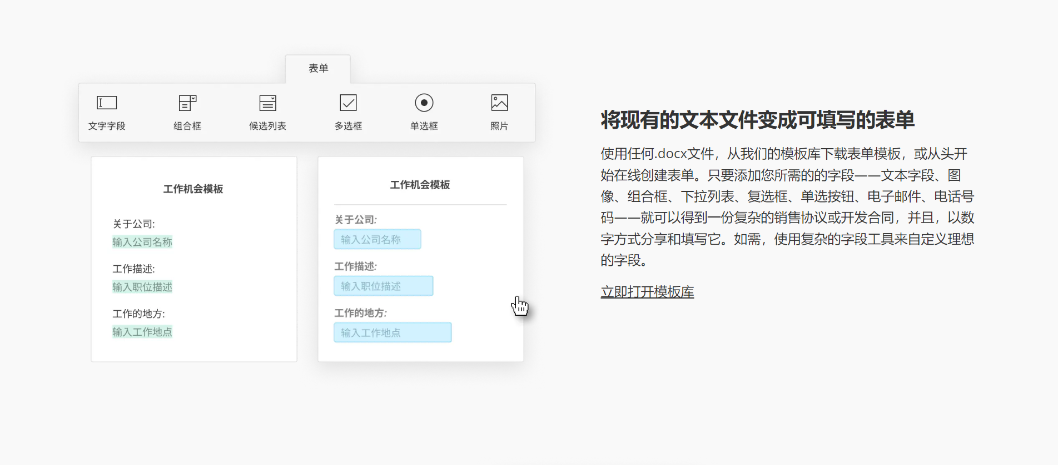The height and width of the screenshot is (465, 1058).
Task: Click 关于公司: label in the left template
Action: click(134, 224)
